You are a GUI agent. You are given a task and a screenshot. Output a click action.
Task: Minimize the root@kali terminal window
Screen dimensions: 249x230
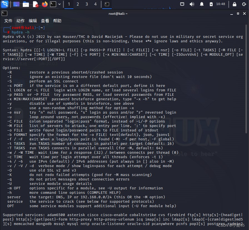(231, 14)
